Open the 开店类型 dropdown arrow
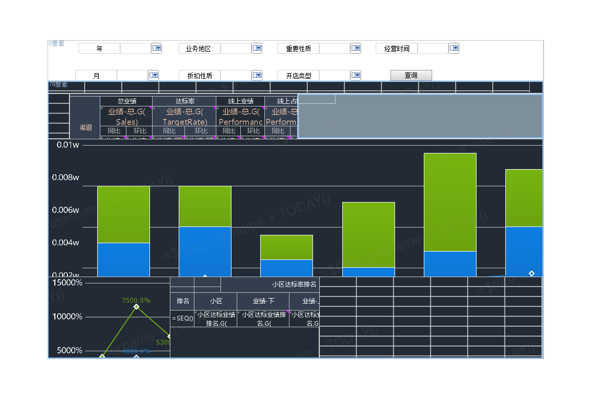 [355, 75]
